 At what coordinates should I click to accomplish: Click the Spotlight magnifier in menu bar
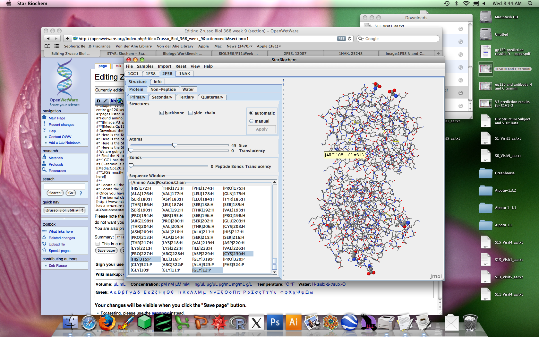tap(530, 3)
